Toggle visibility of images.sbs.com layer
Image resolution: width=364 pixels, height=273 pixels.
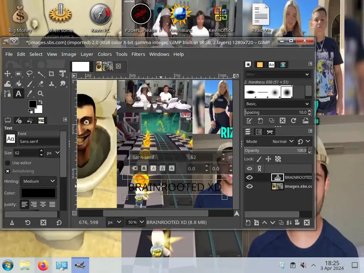pyautogui.click(x=250, y=186)
